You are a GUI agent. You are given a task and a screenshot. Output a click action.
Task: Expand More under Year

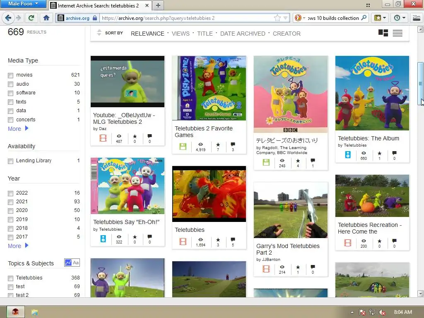tap(18, 246)
